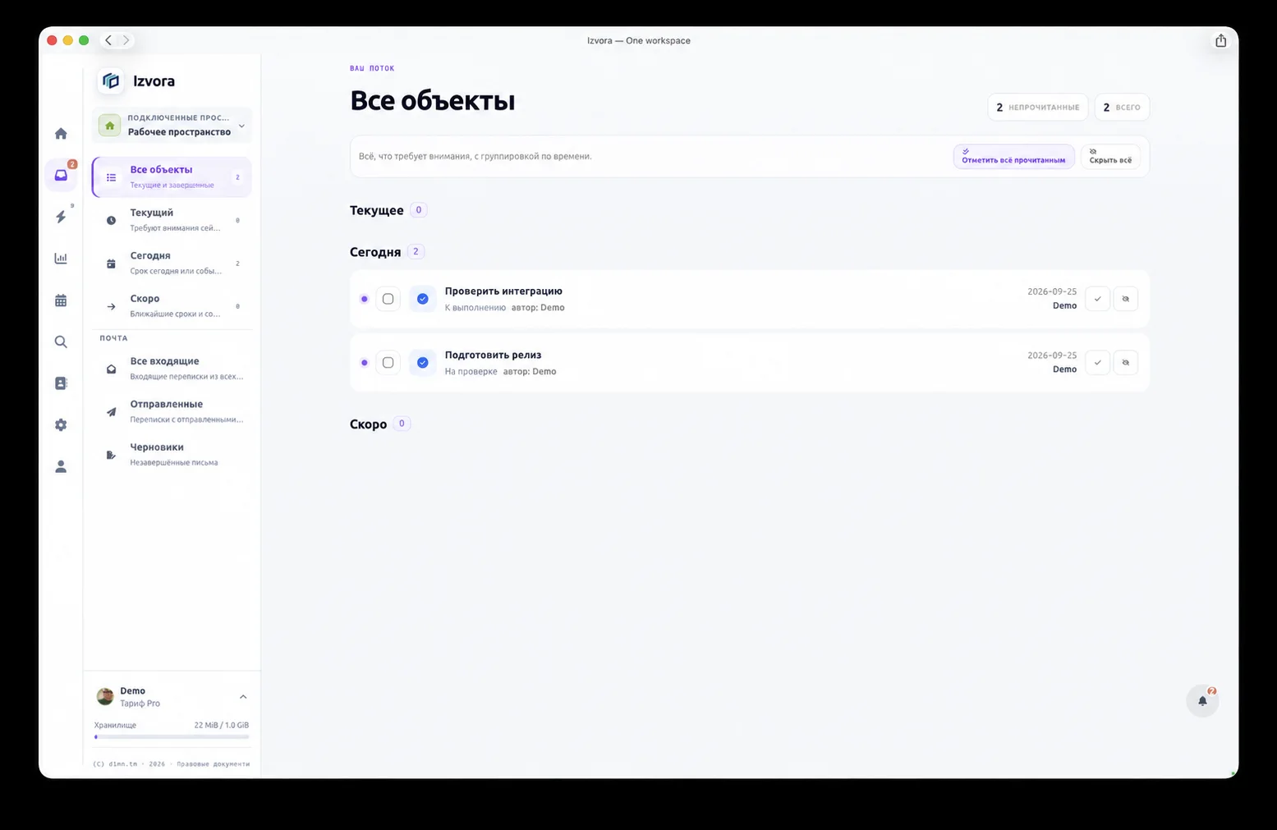The height and width of the screenshot is (830, 1277).
Task: Toggle blue completion circle for 'Проверить интеграцию'
Action: coord(423,299)
